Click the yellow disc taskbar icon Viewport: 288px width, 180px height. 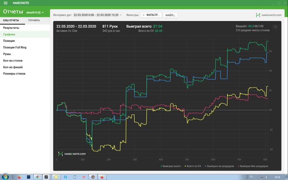[x=56, y=177]
